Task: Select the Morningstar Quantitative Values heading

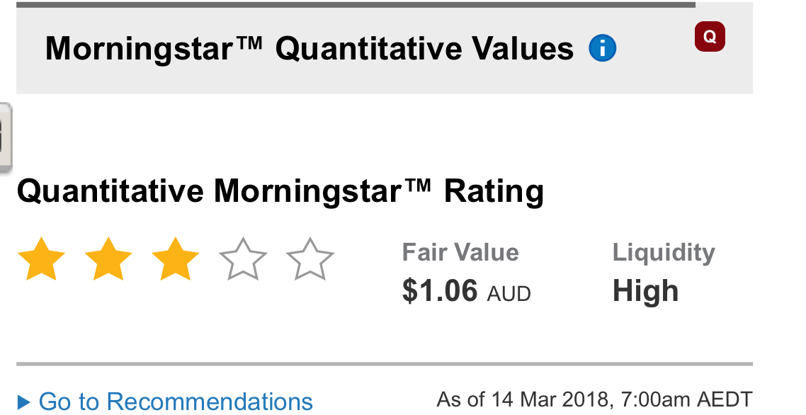Action: click(x=310, y=49)
